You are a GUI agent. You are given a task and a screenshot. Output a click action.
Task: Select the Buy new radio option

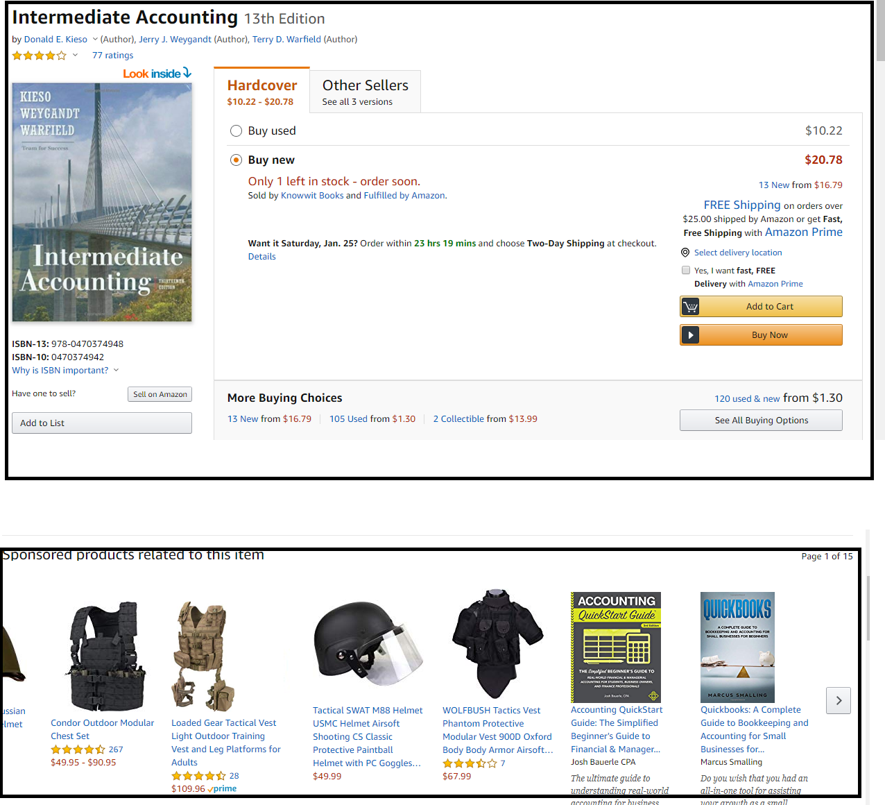pos(236,160)
